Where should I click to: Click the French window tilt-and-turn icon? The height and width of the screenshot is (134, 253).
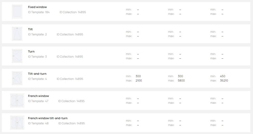pyautogui.click(x=17, y=123)
